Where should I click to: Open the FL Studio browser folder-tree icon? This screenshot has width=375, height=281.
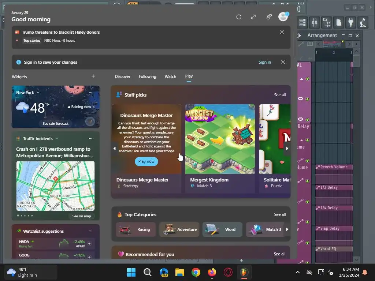coord(327,22)
